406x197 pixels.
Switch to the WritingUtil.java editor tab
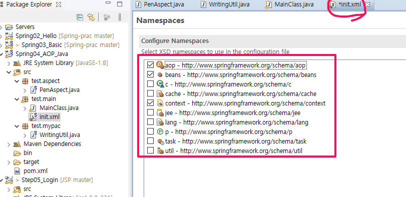coord(225,4)
